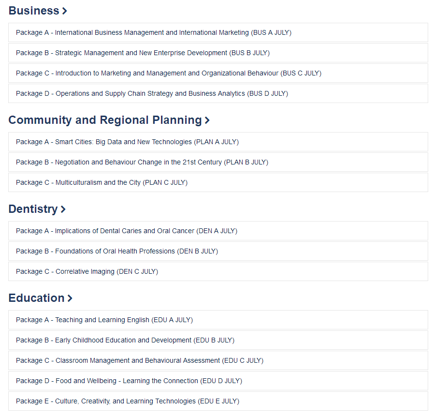Viewport: 434px width, 416px height.
Task: Click the chevron beside Community and Regional Planning
Action: 207,120
